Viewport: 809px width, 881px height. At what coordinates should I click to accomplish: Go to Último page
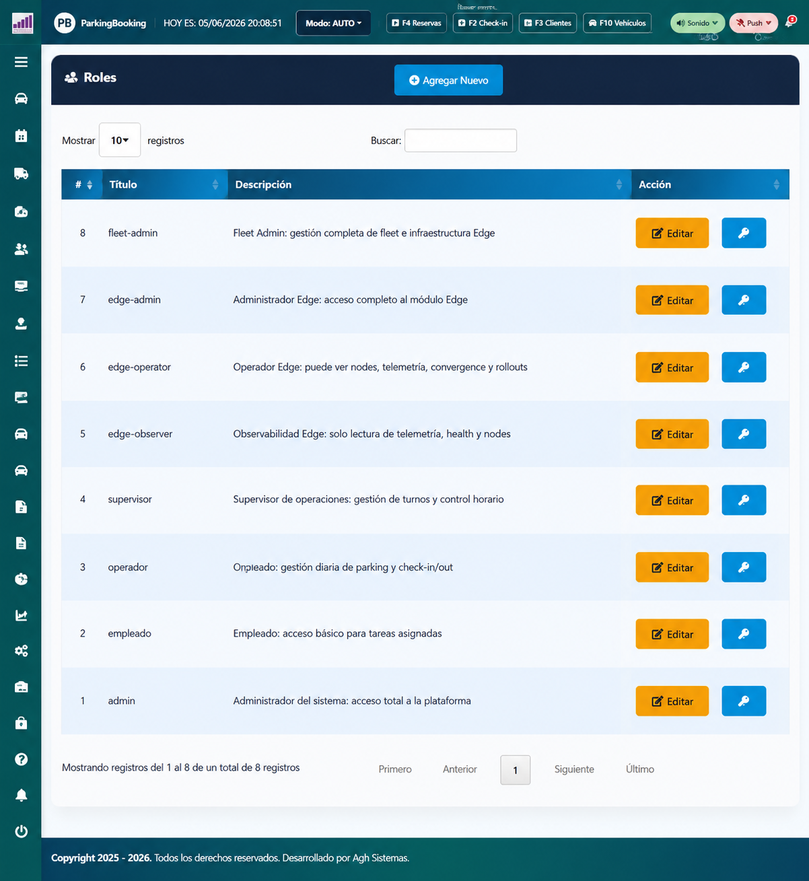click(640, 769)
